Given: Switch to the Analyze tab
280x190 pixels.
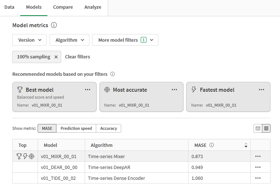Looking at the screenshot, I should click(93, 7).
